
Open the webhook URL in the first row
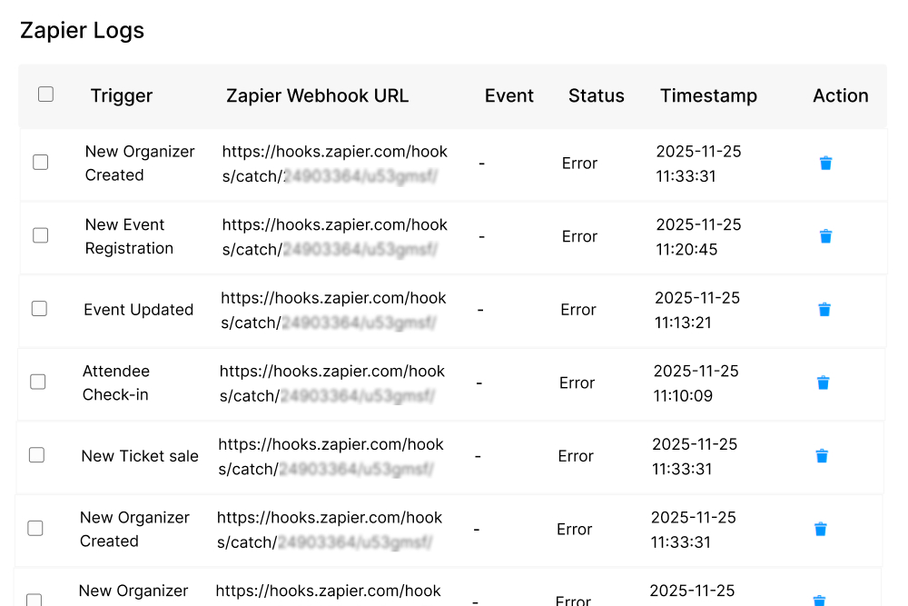pos(332,164)
